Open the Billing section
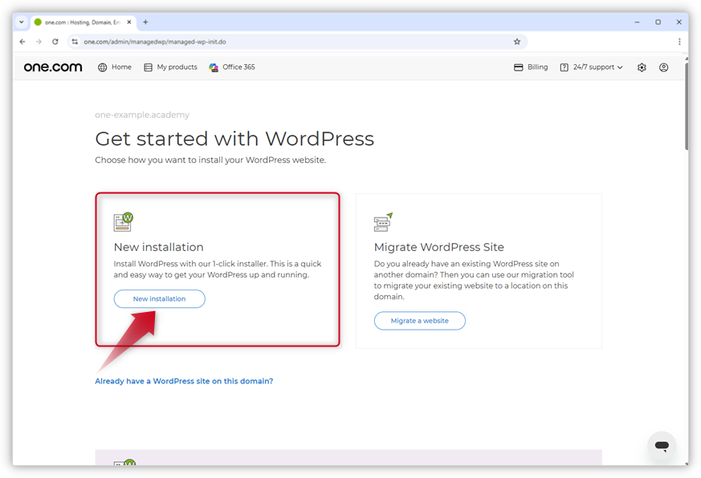 coord(531,67)
